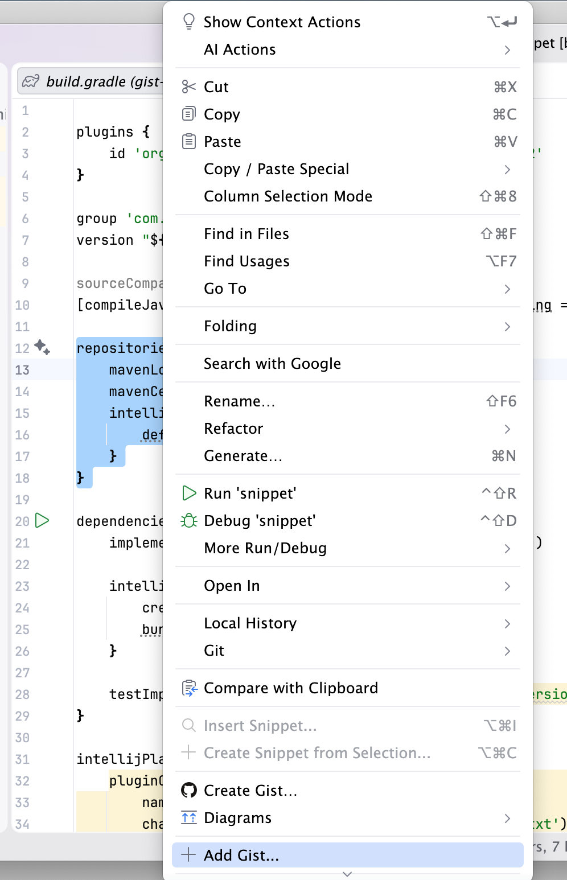Viewport: 567px width, 880px height.
Task: Expand the Refactor submenu arrow
Action: [507, 429]
